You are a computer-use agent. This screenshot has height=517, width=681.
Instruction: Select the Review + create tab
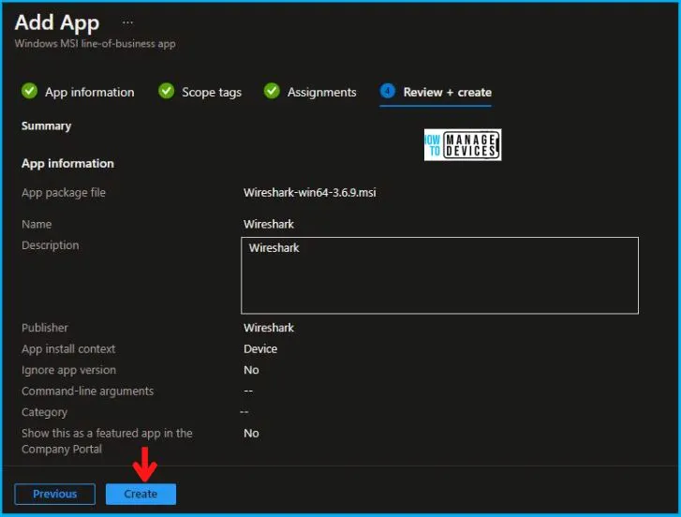[447, 93]
